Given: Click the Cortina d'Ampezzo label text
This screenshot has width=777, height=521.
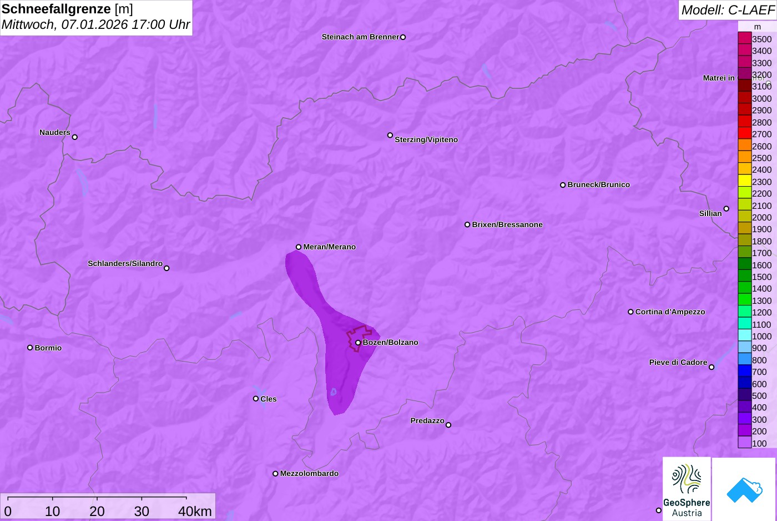Looking at the screenshot, I should (670, 312).
